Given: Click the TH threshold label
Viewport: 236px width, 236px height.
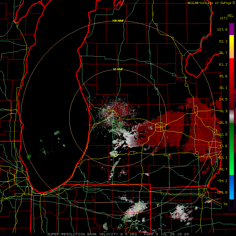Looking at the screenshot, I should 225,204.
